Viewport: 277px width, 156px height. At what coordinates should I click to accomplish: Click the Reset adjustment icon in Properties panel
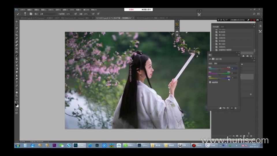pyautogui.click(x=228, y=108)
